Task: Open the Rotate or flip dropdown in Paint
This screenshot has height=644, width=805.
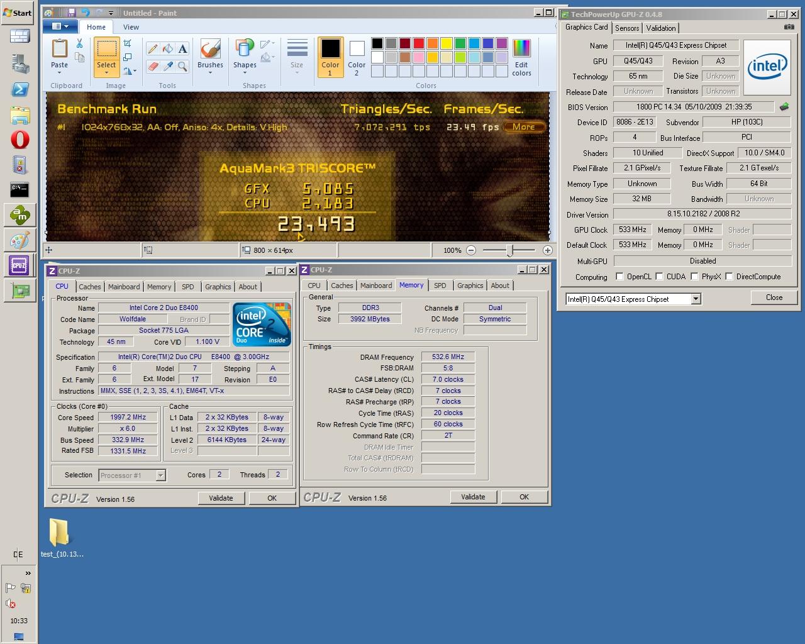Action: [130, 71]
